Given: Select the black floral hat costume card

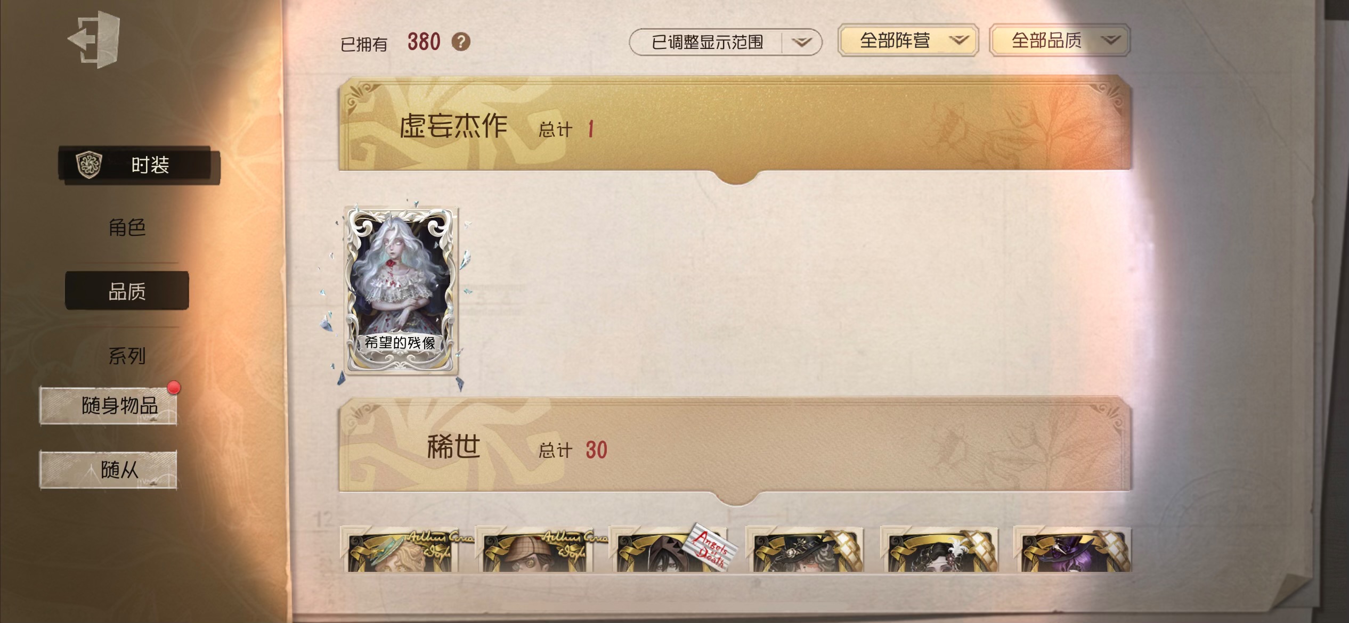Looking at the screenshot, I should tap(804, 550).
